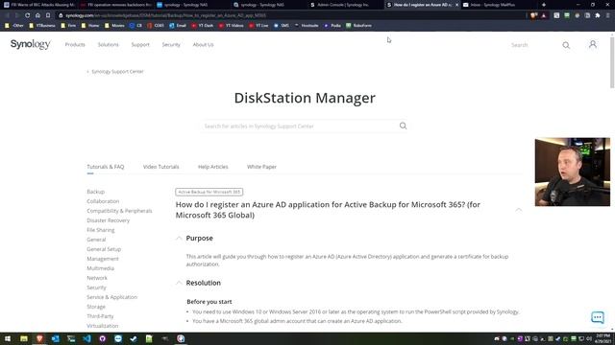615x345 pixels.
Task: Open a new tab with the plus icon
Action: tap(544, 5)
